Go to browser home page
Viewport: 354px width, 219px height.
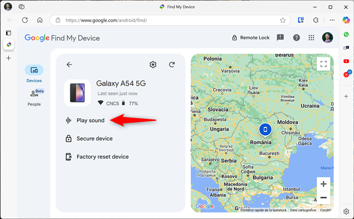(40, 20)
